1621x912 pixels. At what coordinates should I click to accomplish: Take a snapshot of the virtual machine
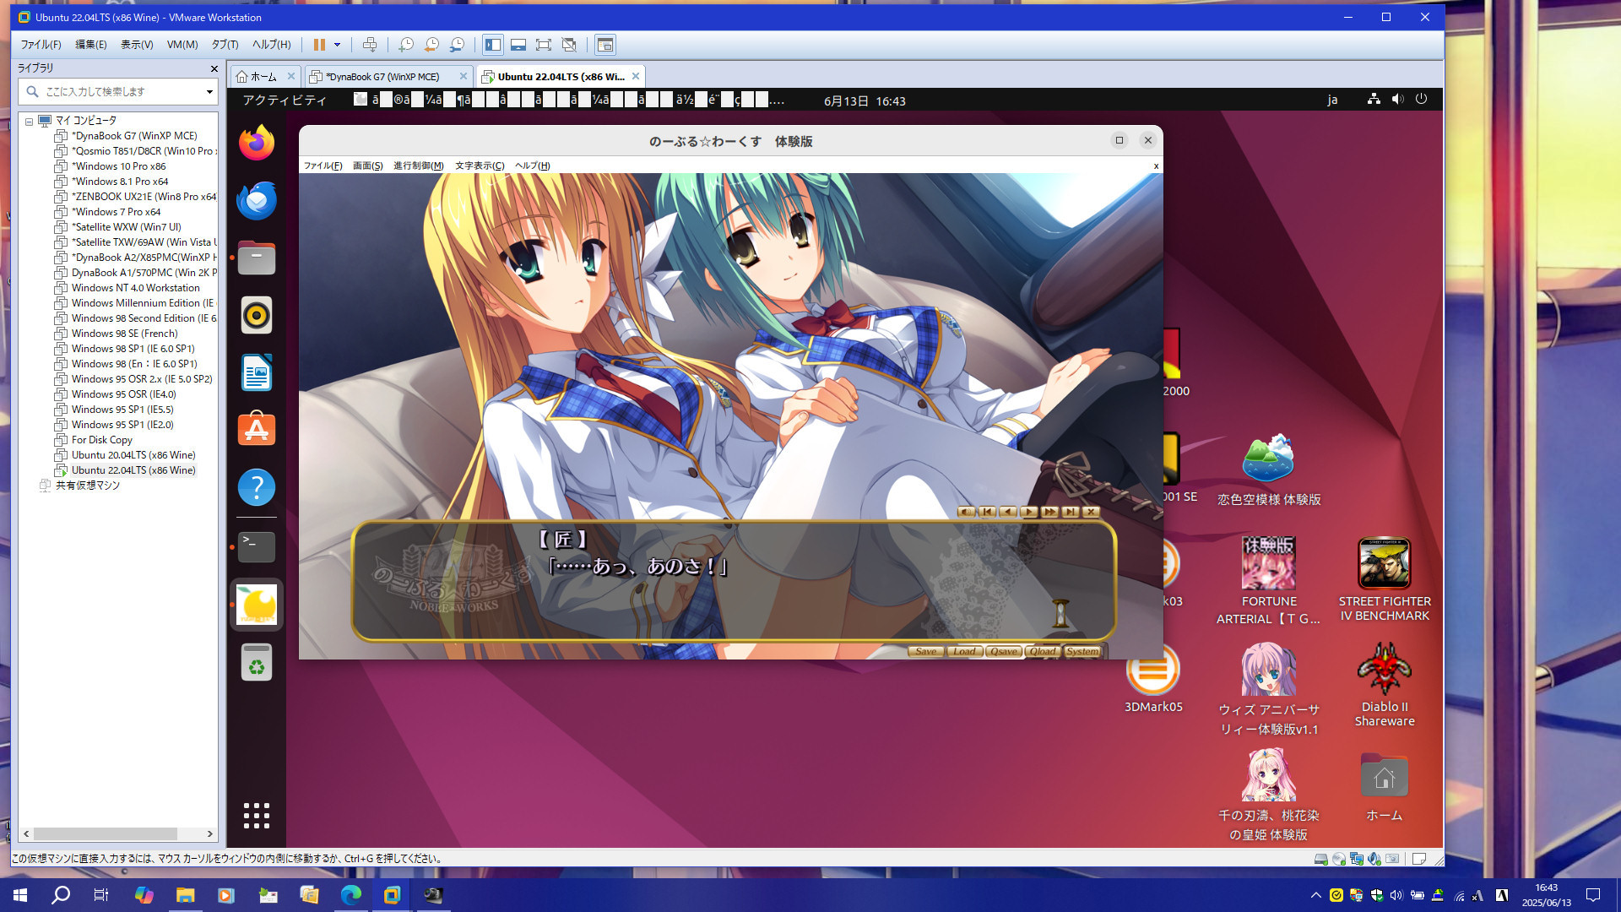click(406, 45)
